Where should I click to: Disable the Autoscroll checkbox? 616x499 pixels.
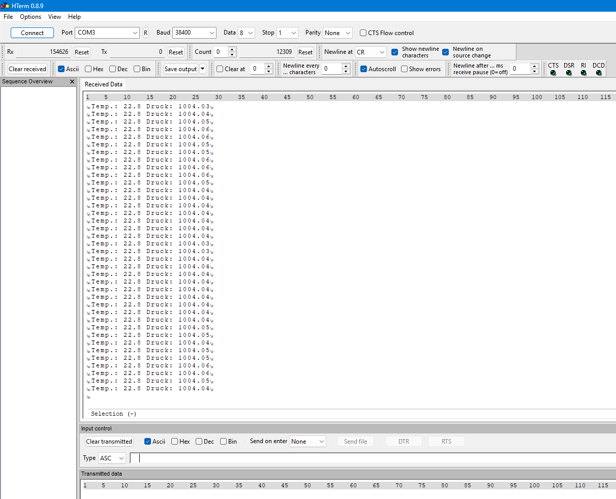click(363, 69)
